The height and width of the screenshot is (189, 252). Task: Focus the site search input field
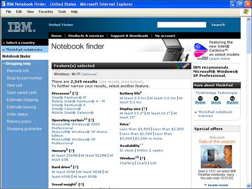click(181, 25)
